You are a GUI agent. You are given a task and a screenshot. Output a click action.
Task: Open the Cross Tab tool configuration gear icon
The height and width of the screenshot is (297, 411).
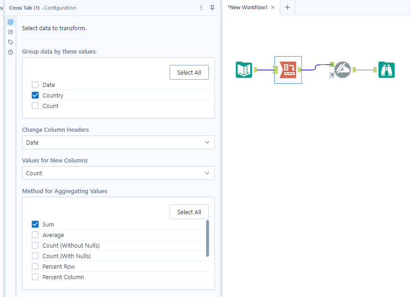pyautogui.click(x=10, y=22)
